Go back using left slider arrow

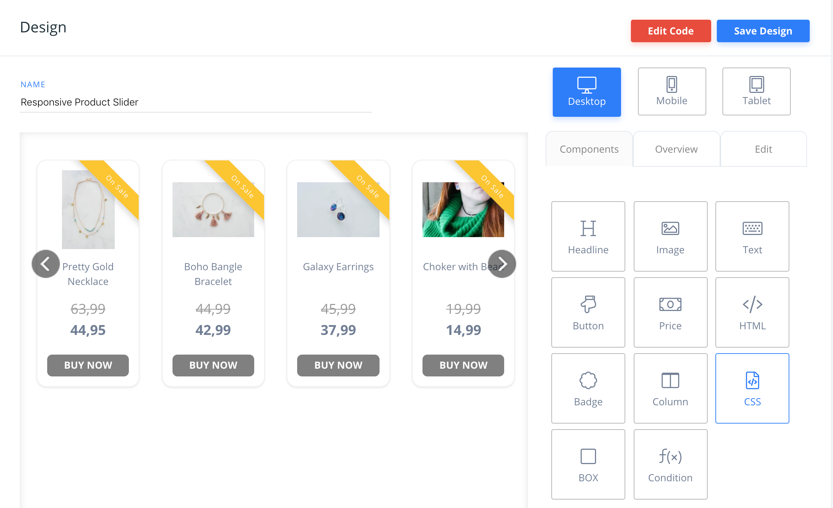[x=45, y=263]
